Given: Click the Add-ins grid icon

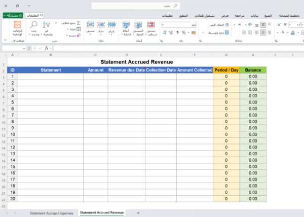Looking at the screenshot, I should 18,25.
